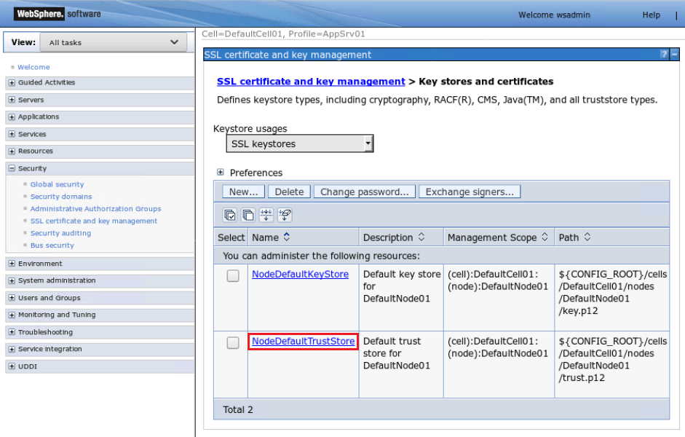Click the Delete button
The height and width of the screenshot is (437, 685).
pyautogui.click(x=289, y=192)
